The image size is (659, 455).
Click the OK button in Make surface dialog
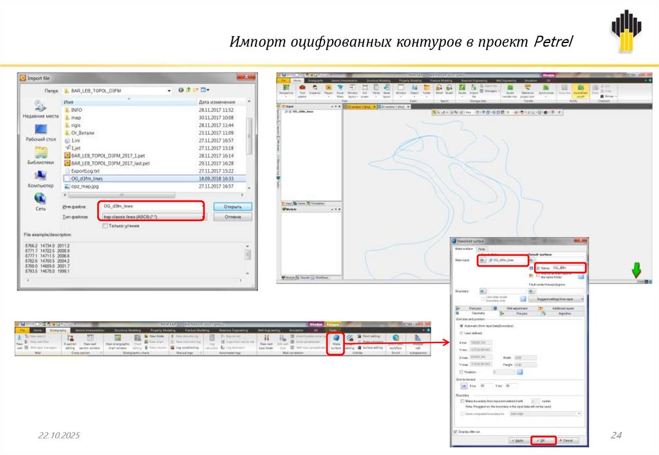coord(543,441)
